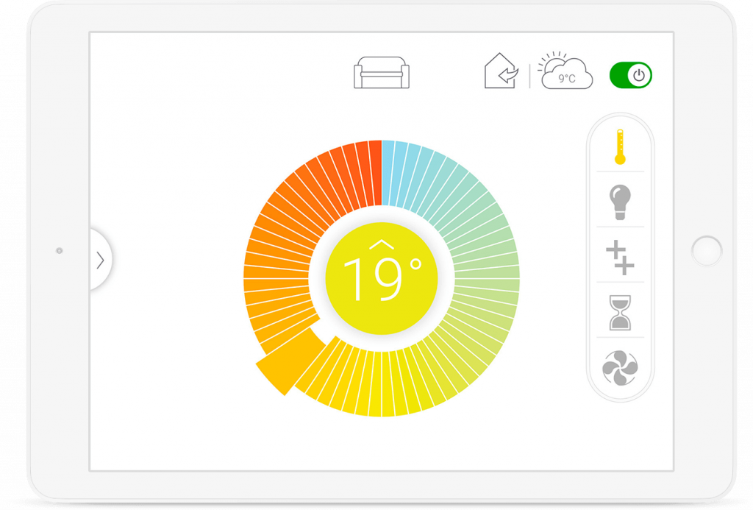Open the light bulb lighting control
This screenshot has width=753, height=510.
coord(620,201)
